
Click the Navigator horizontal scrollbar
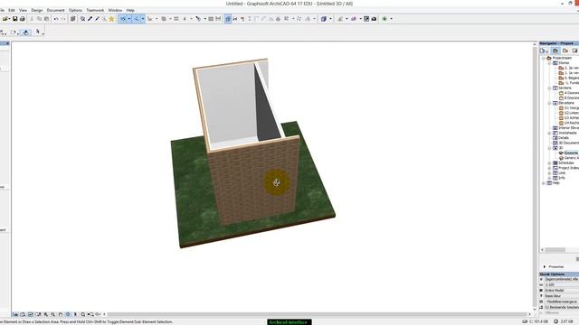tap(555, 250)
